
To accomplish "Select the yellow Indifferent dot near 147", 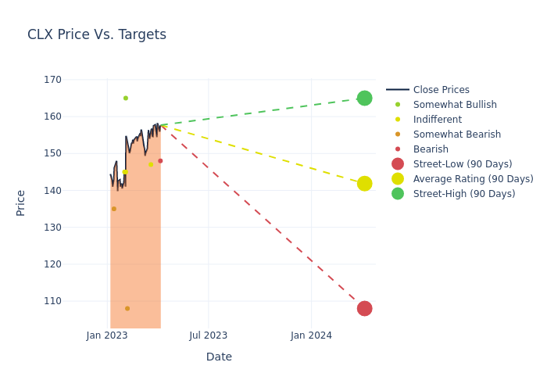I will (151, 164).
